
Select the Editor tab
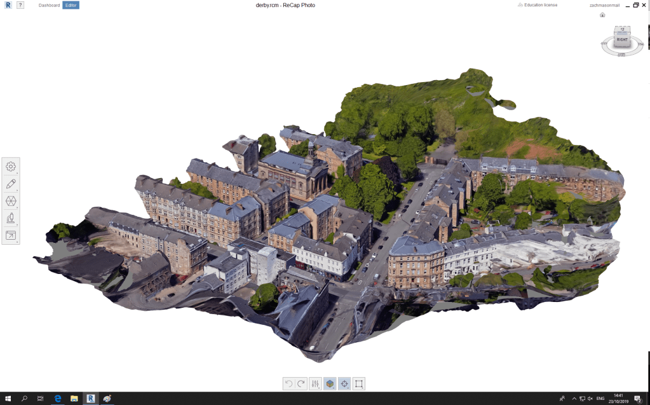coord(71,5)
